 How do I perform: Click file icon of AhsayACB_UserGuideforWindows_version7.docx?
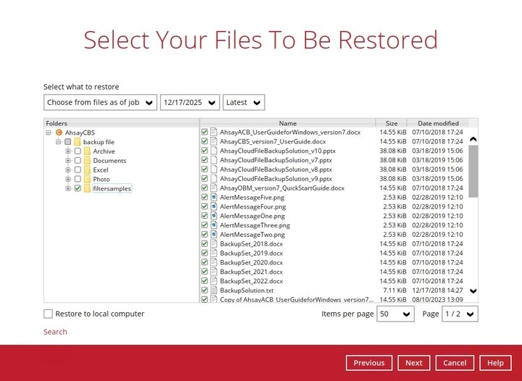(214, 132)
